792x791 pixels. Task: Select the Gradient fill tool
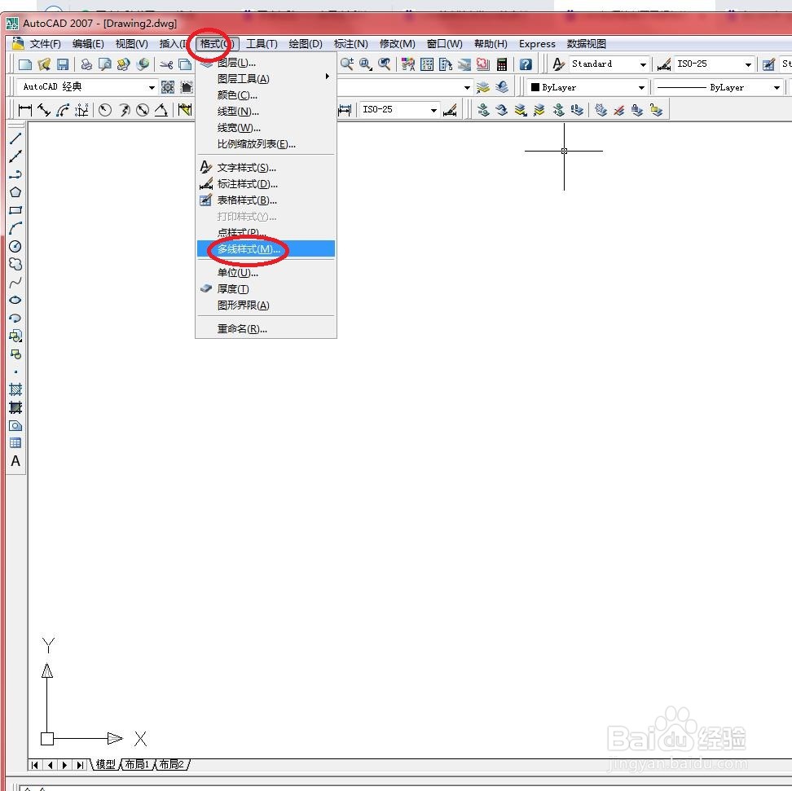pos(15,407)
